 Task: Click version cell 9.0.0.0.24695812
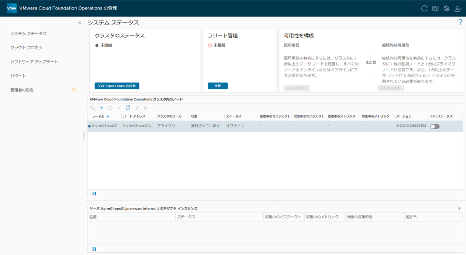coord(411,126)
